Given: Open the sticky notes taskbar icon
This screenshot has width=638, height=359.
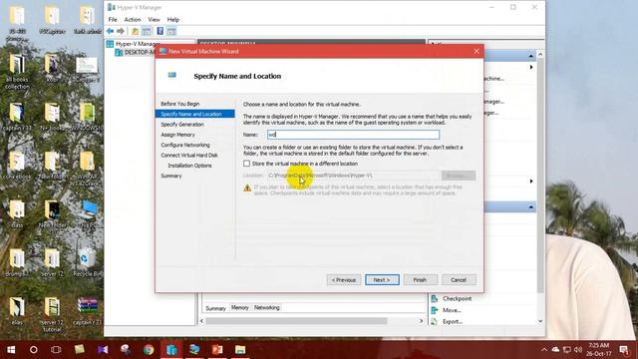Looking at the screenshot, I should tap(80, 350).
